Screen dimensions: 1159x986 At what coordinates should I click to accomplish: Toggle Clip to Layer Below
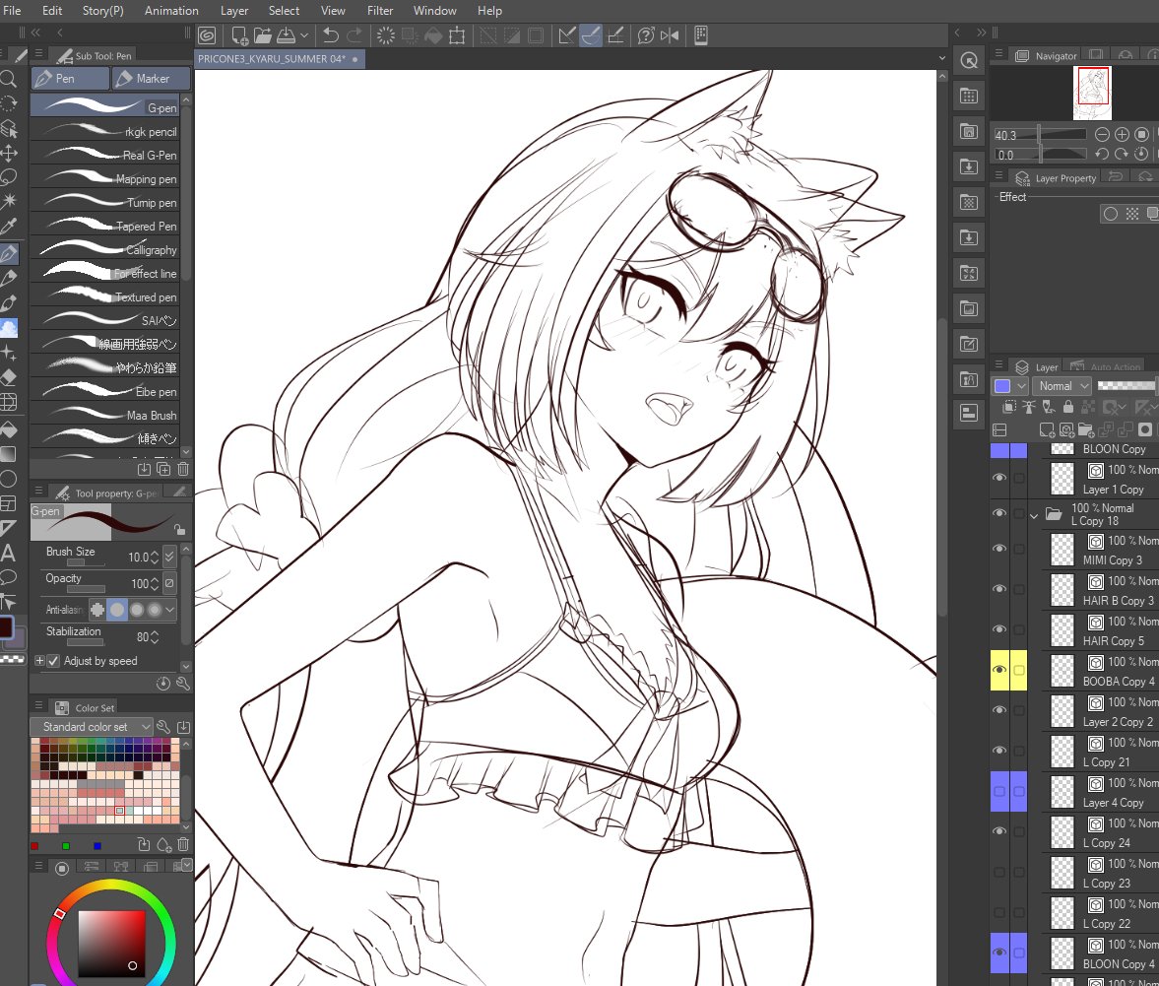(x=1009, y=407)
